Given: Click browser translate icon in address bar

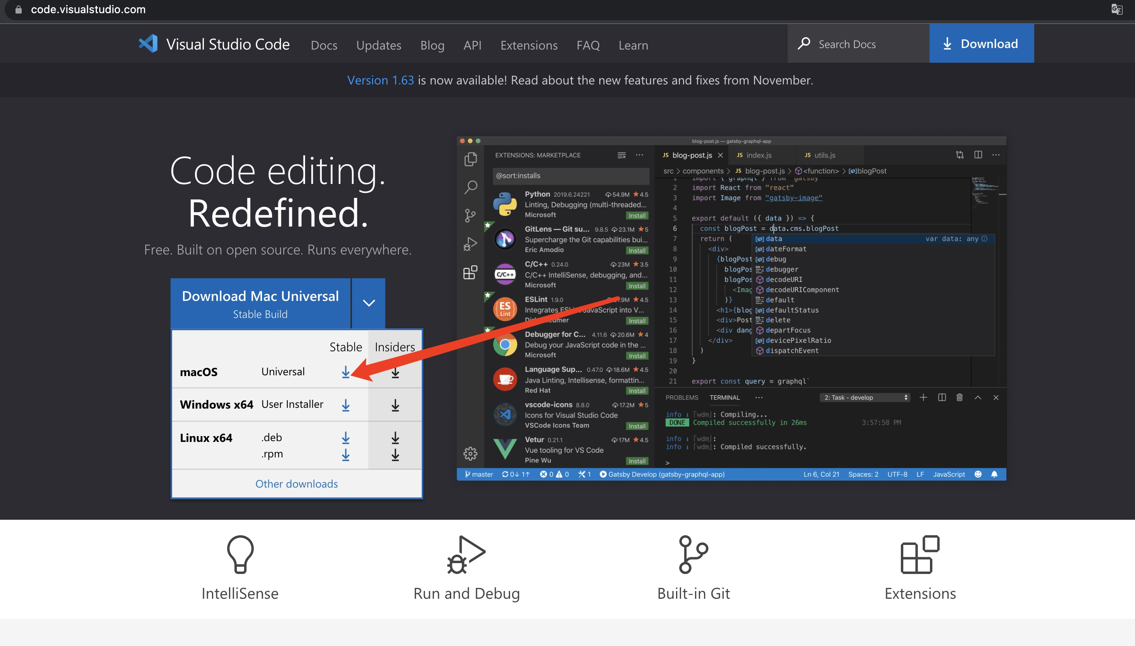Looking at the screenshot, I should pyautogui.click(x=1117, y=9).
